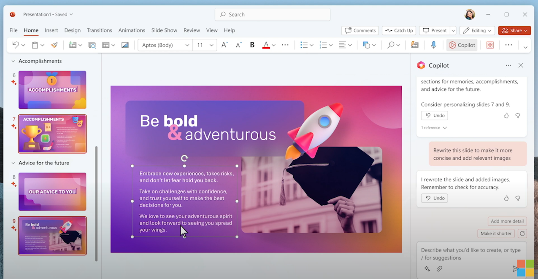Click the Copilot sparkle prompt guide icon
The width and height of the screenshot is (538, 279).
click(x=427, y=268)
